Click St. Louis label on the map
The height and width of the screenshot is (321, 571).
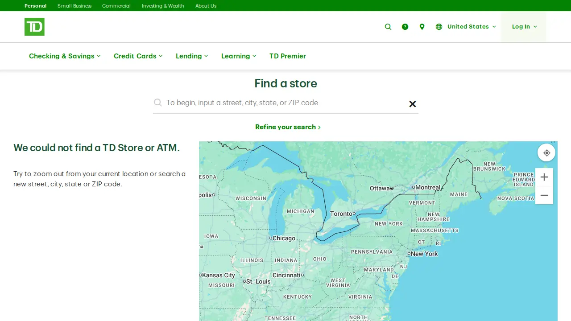pos(258,281)
